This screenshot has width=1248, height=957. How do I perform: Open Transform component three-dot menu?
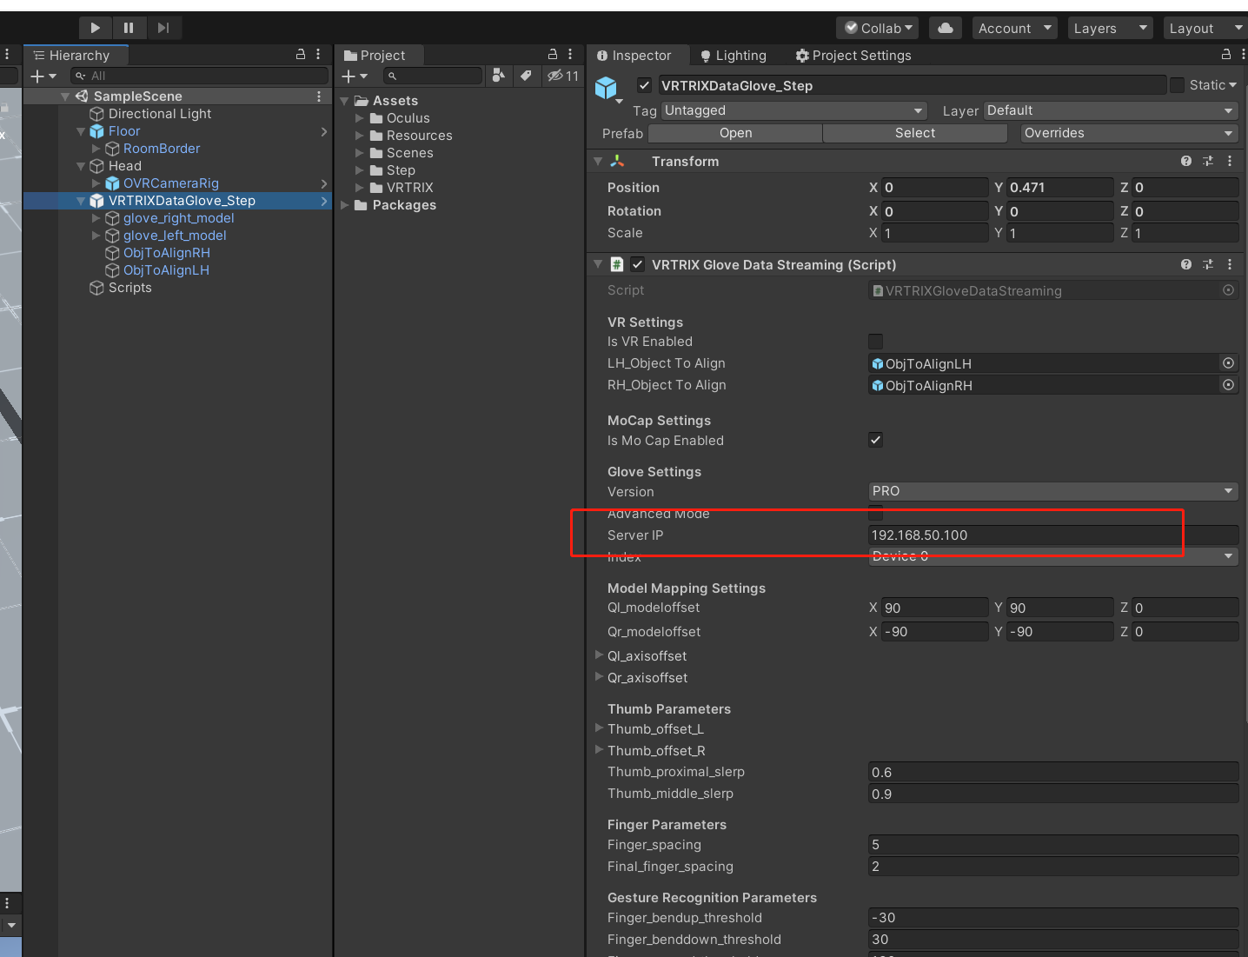pyautogui.click(x=1230, y=161)
